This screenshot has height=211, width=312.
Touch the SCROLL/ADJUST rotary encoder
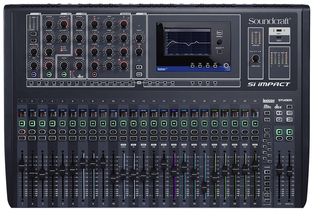pyautogui.click(x=219, y=42)
